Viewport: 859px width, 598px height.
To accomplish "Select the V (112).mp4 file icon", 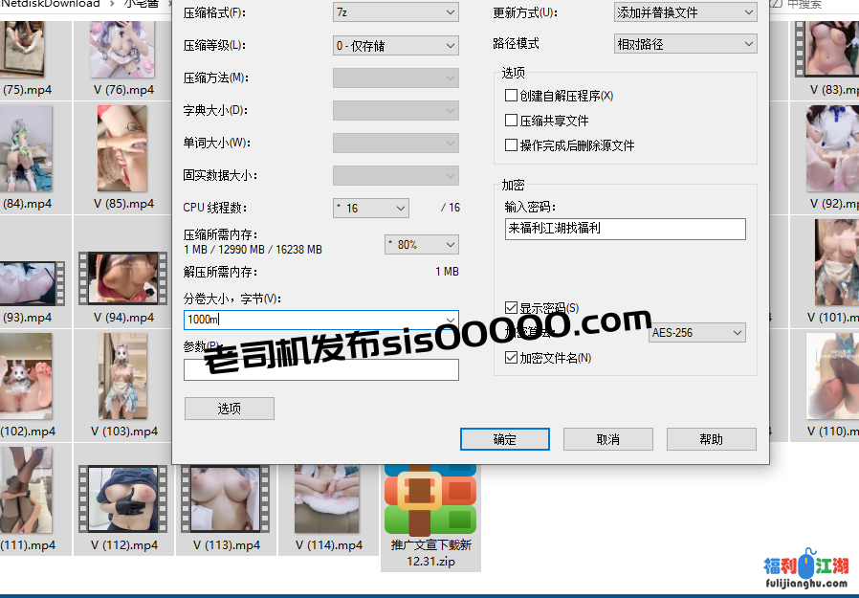I will pos(122,500).
